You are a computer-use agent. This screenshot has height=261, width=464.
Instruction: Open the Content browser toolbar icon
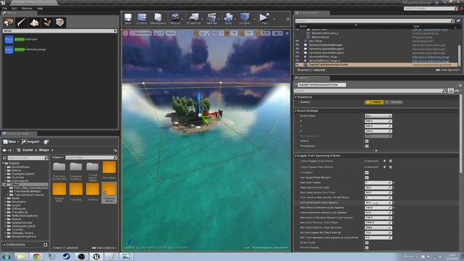point(141,19)
